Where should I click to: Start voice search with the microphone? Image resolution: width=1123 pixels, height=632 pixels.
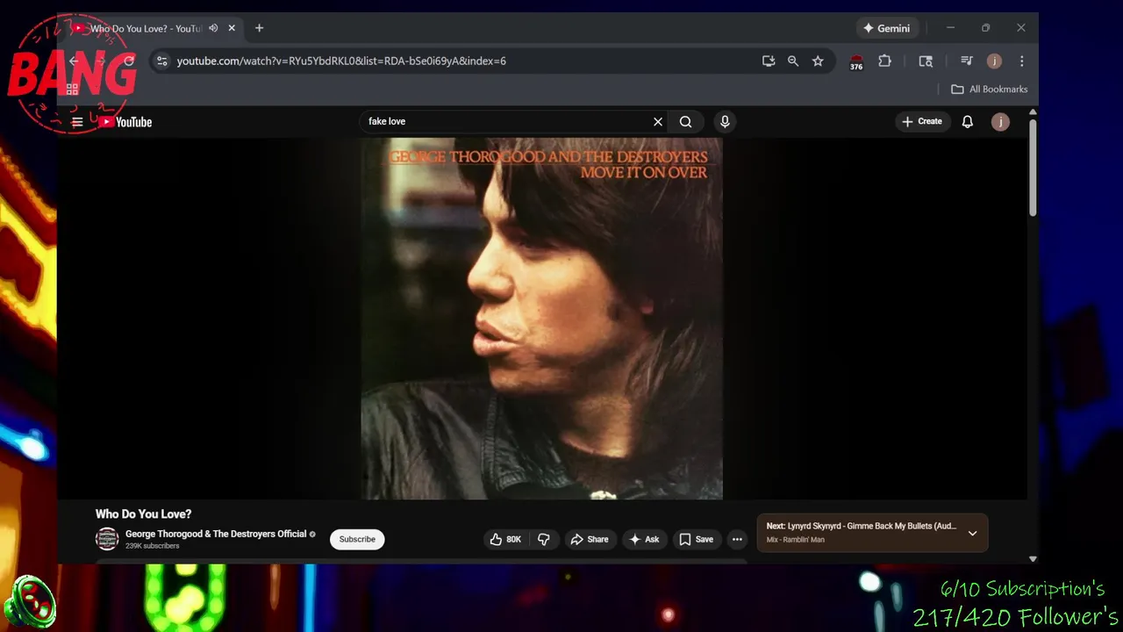725,122
